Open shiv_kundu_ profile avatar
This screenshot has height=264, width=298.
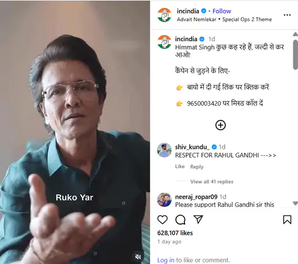click(x=164, y=150)
